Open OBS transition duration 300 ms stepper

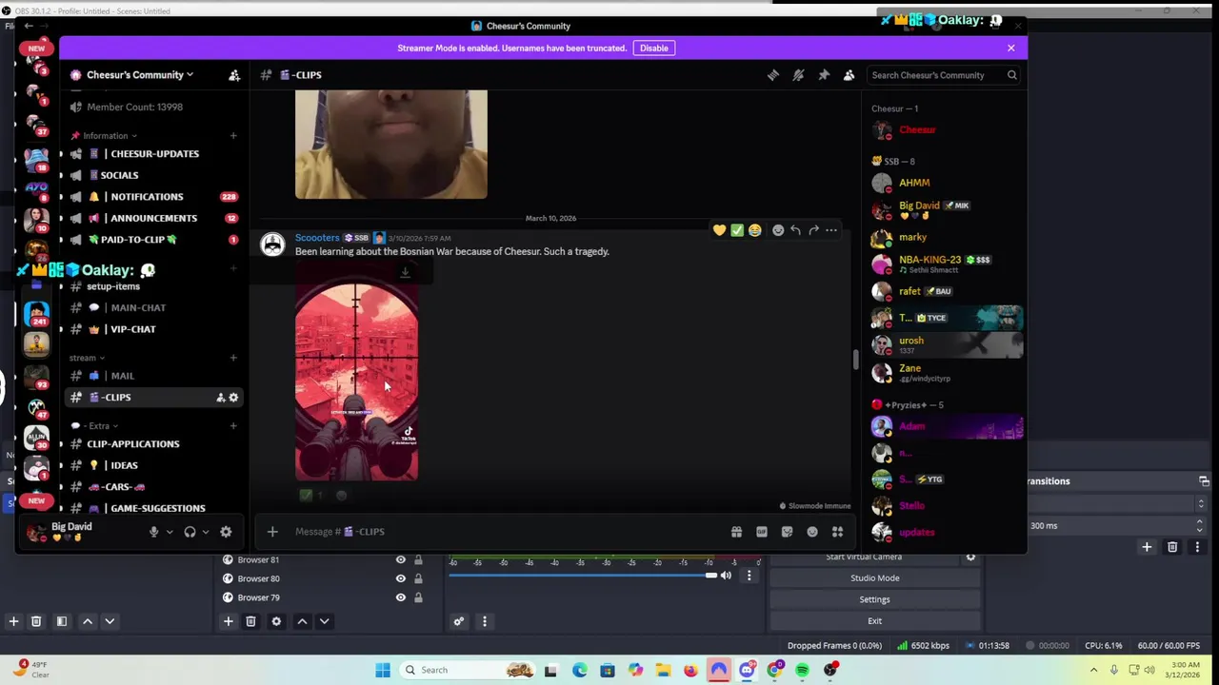pyautogui.click(x=1199, y=525)
